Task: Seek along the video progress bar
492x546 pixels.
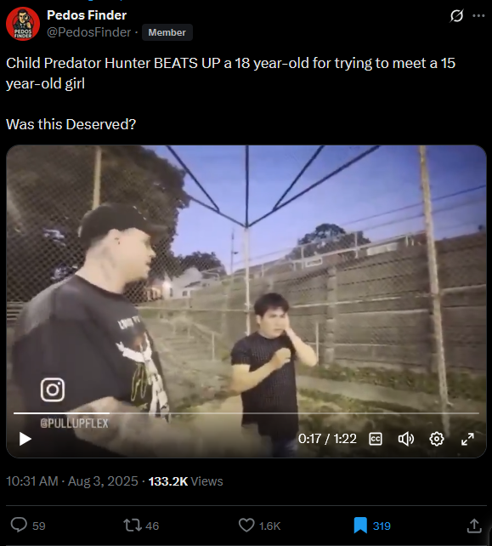Action: [x=246, y=413]
